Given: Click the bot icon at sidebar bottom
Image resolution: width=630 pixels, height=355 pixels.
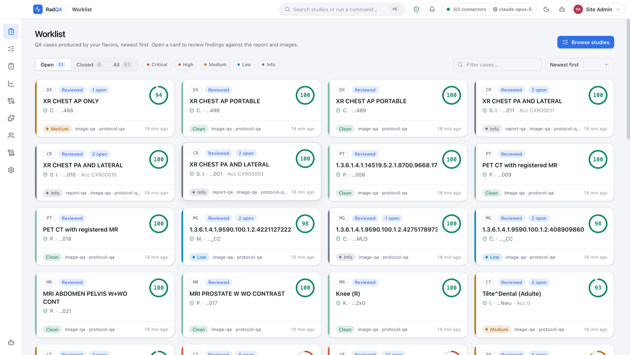Looking at the screenshot, I should point(11,342).
